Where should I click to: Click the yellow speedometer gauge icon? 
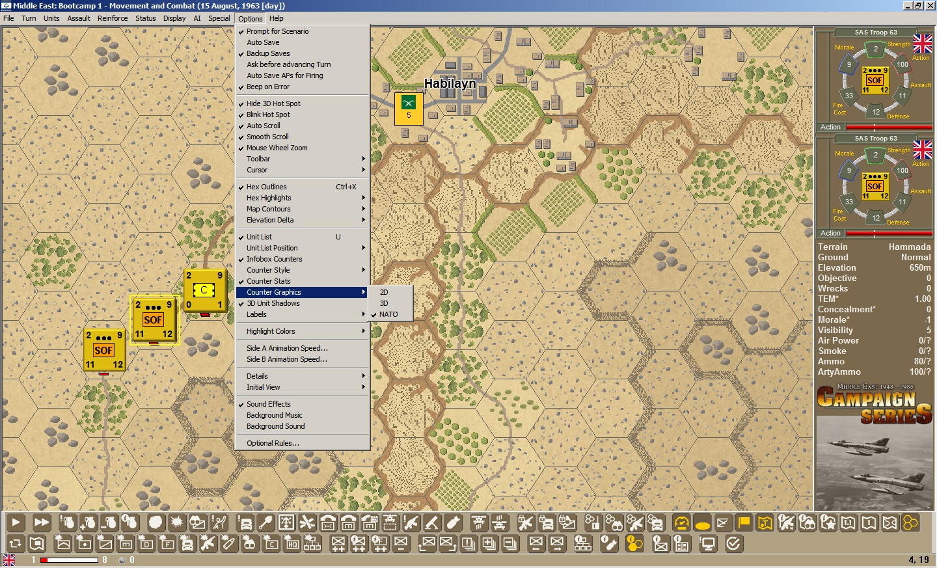point(681,522)
